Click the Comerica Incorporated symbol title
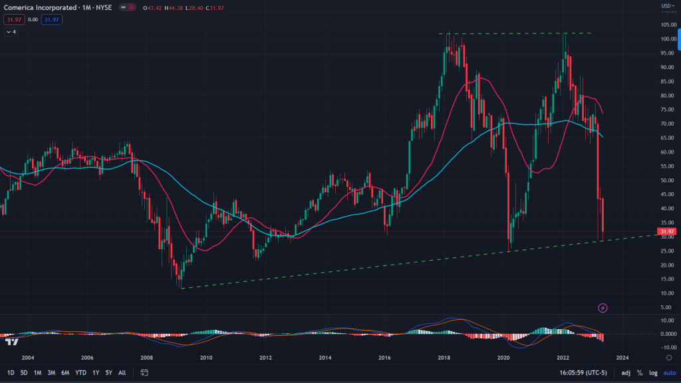 click(39, 7)
